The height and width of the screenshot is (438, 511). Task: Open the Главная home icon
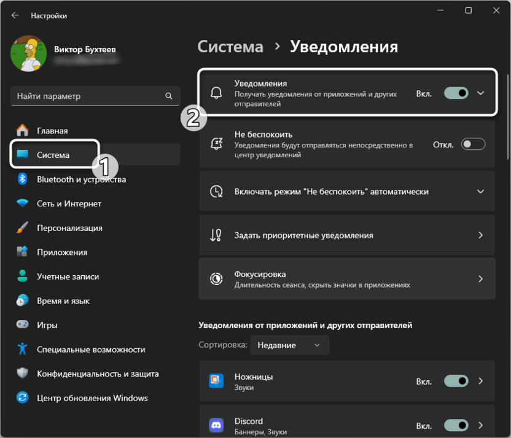[23, 130]
